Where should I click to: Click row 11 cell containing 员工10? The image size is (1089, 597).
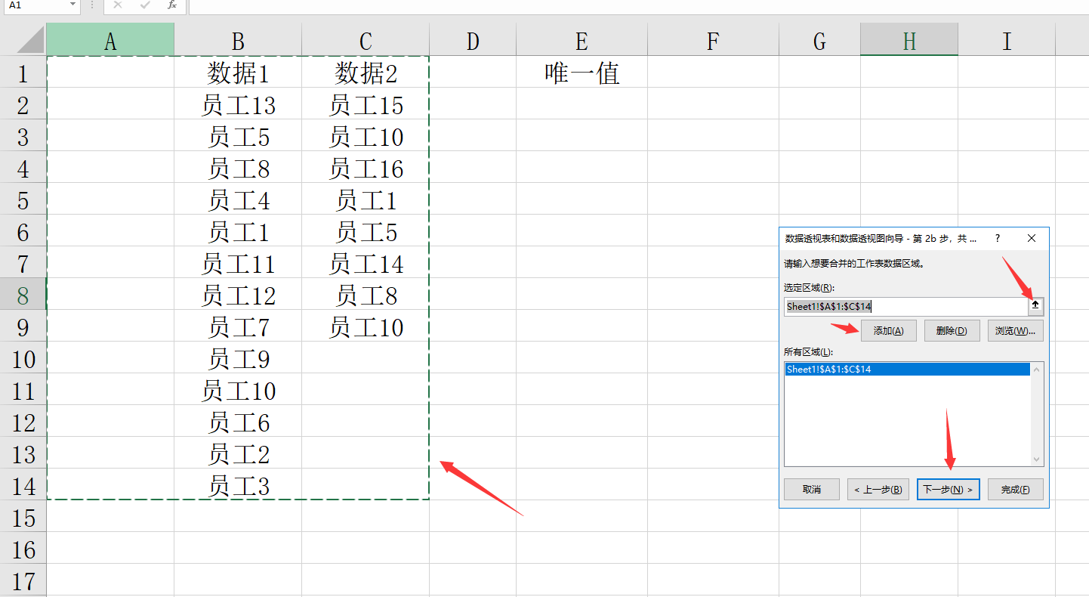click(238, 391)
